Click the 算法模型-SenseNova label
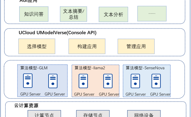 (x=145, y=68)
